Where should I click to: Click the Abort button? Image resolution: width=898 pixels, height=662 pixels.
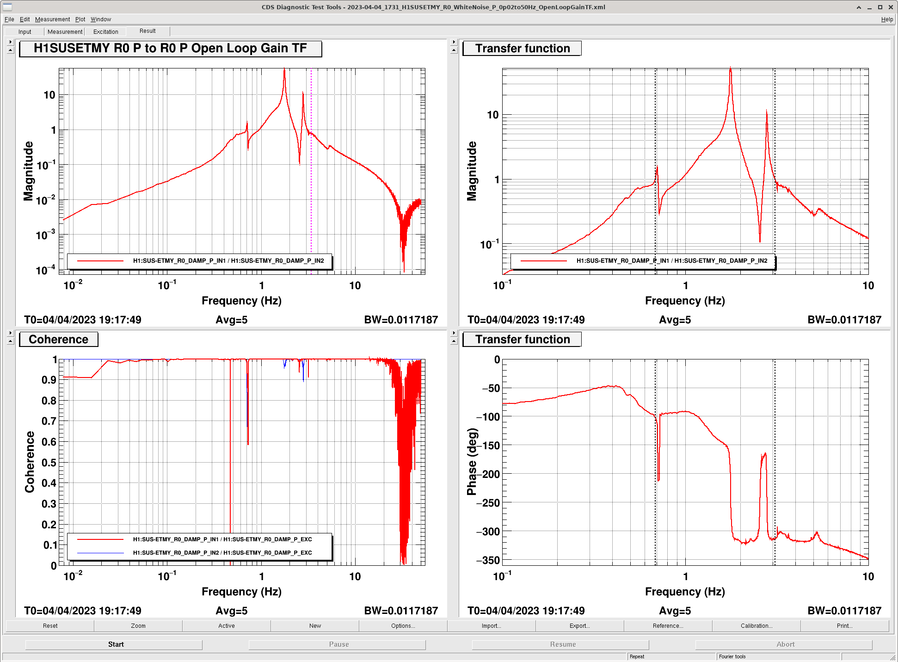(784, 644)
